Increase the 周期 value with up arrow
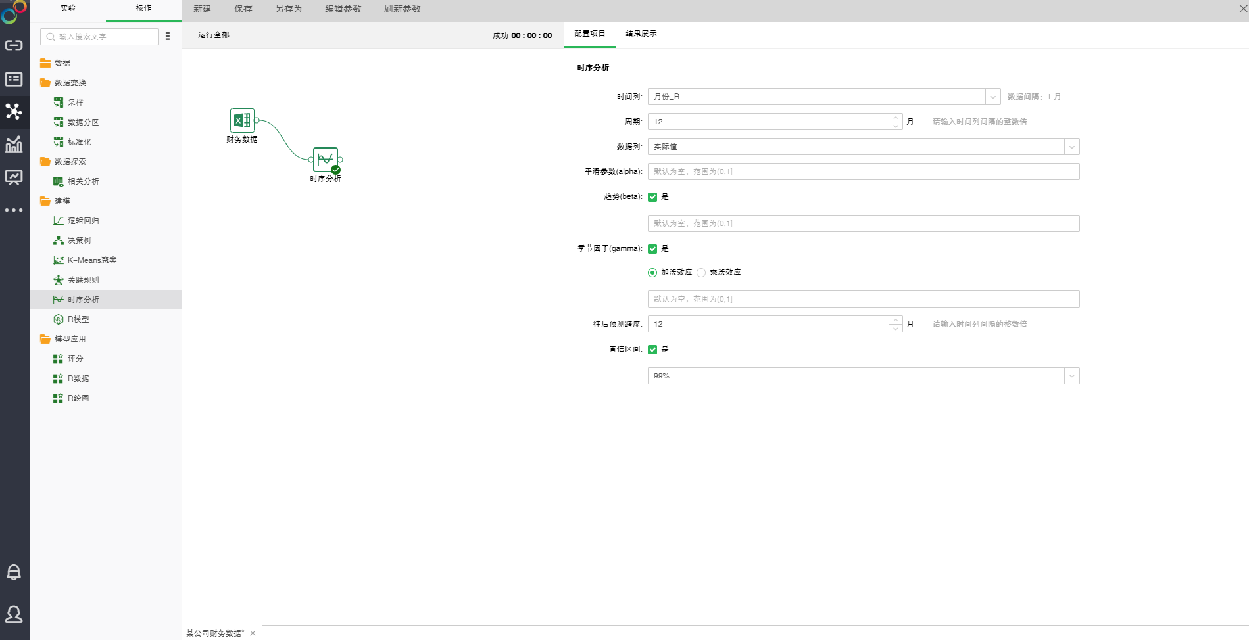Image resolution: width=1249 pixels, height=640 pixels. [895, 118]
